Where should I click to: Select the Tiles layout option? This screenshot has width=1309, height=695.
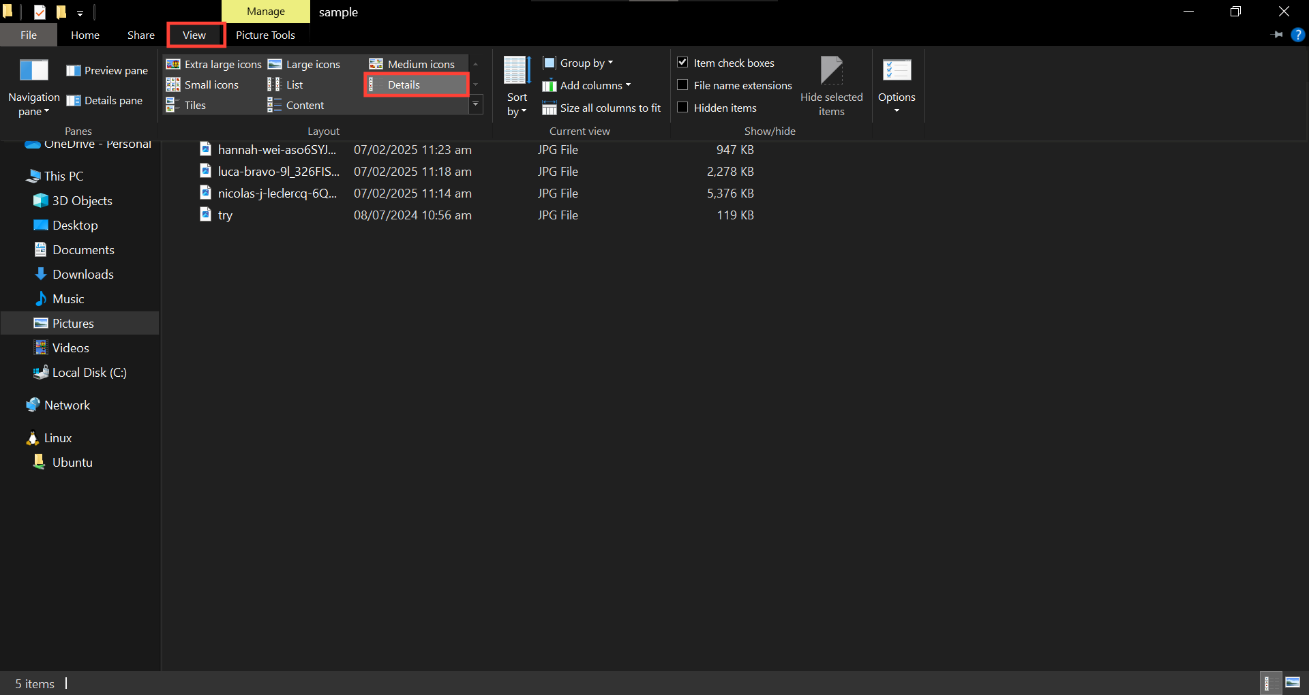(194, 105)
